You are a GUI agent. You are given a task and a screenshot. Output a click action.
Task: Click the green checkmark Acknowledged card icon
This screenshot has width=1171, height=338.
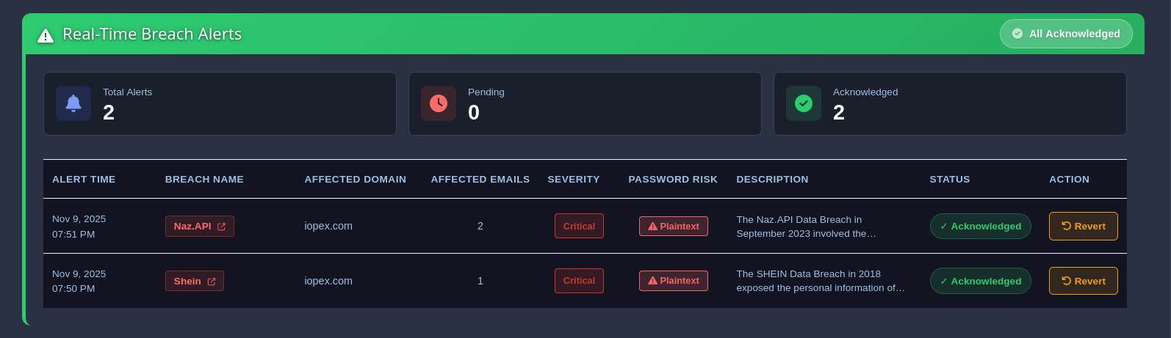tap(804, 103)
